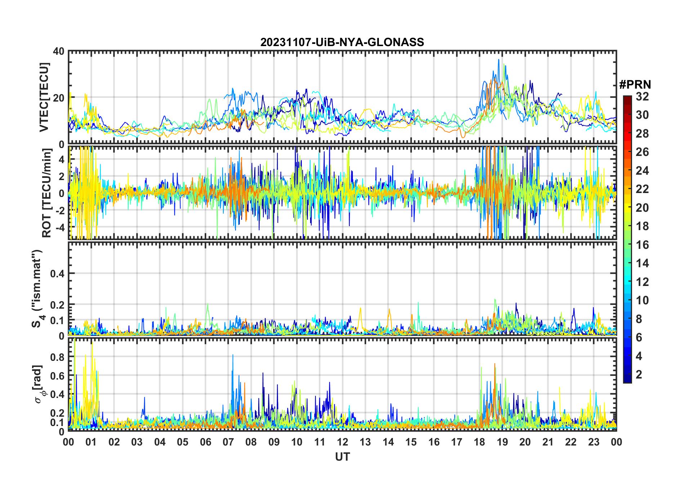Click the plot title 20231107-UiB-NYA-GLONASS
Viewport: 685px width, 479px height.
click(342, 42)
